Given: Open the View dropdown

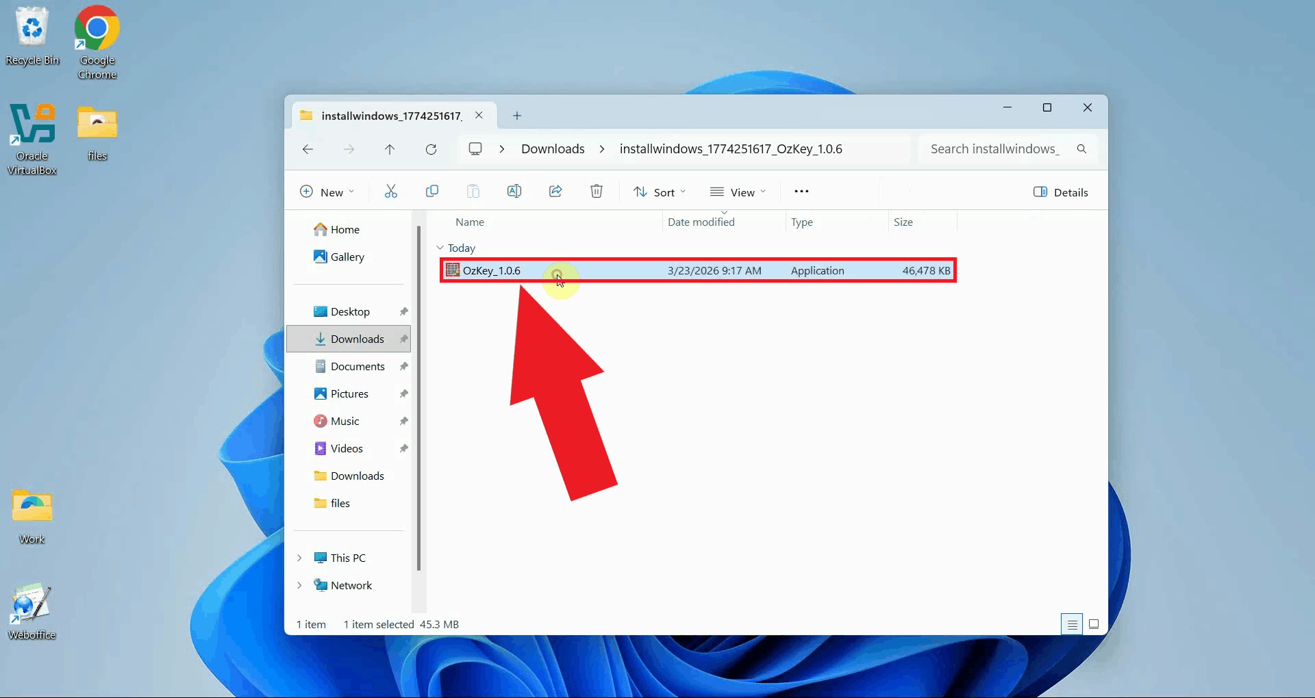Looking at the screenshot, I should pyautogui.click(x=738, y=192).
